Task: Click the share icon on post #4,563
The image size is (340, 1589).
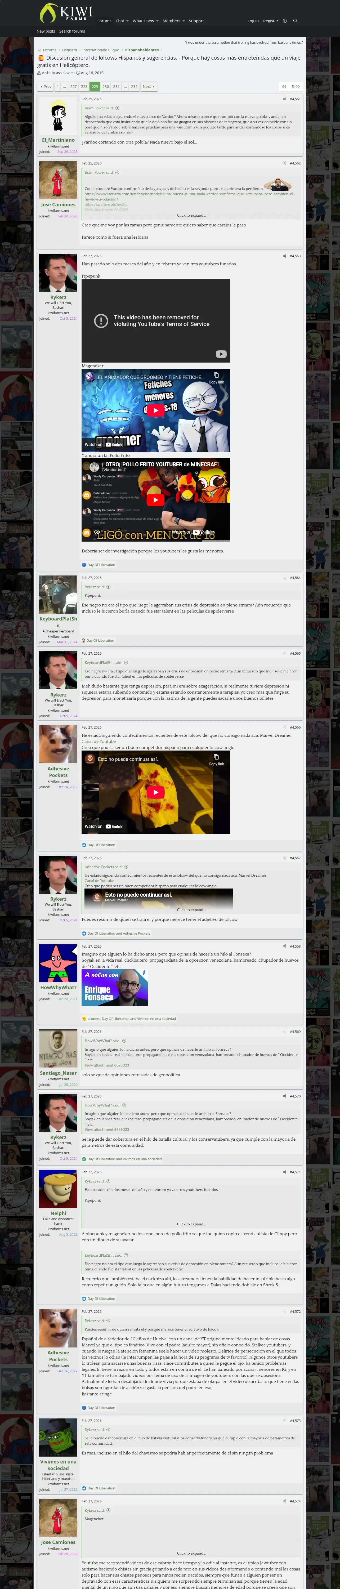Action: [284, 256]
